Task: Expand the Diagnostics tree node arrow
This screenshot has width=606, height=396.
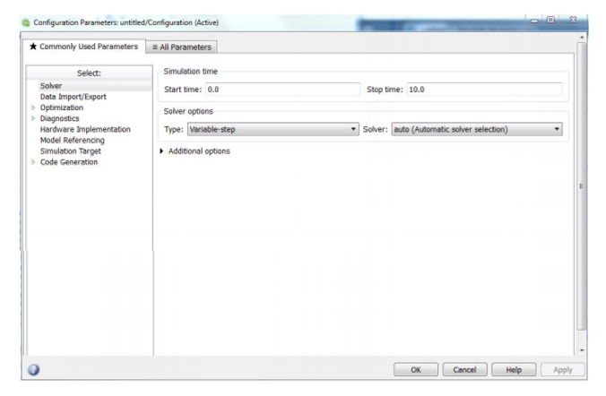Action: 33,118
